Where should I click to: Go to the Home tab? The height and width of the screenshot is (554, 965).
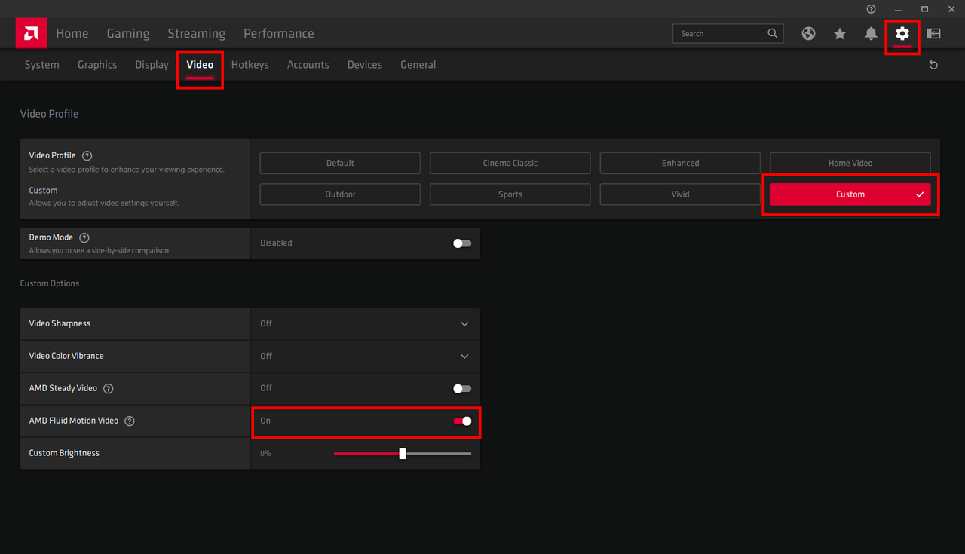pos(72,33)
